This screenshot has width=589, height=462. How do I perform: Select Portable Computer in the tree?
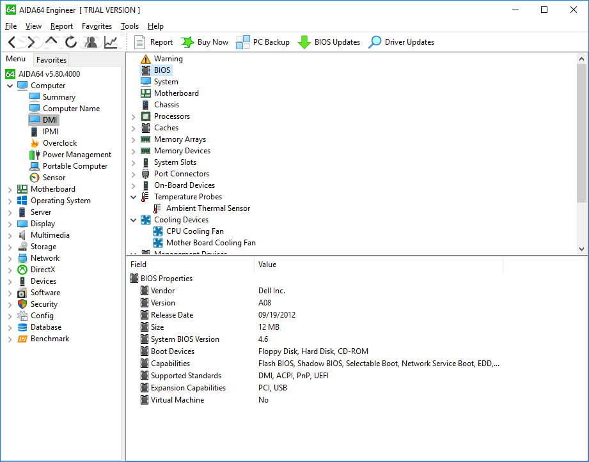(75, 166)
